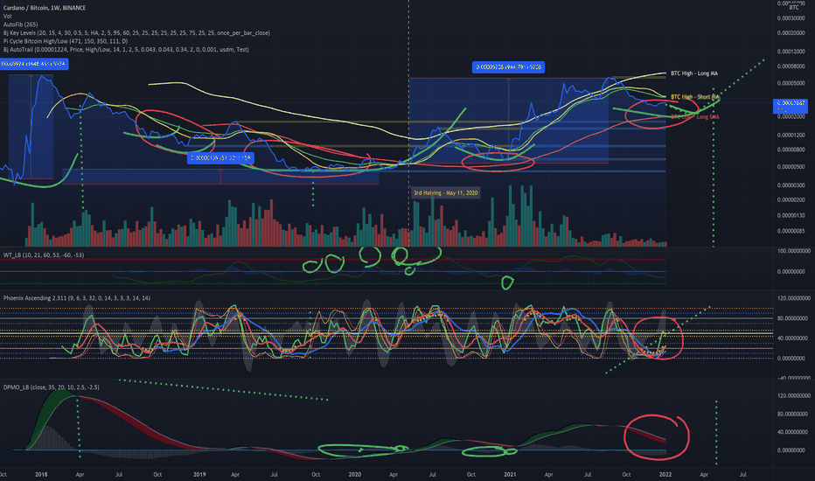Image resolution: width=815 pixels, height=481 pixels.
Task: Click the Phoenix Ascending 2.311 legend
Action: [77, 298]
